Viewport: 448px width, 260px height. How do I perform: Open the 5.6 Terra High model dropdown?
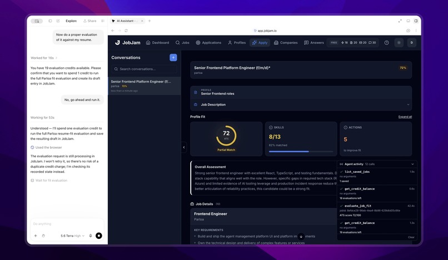pyautogui.click(x=73, y=236)
